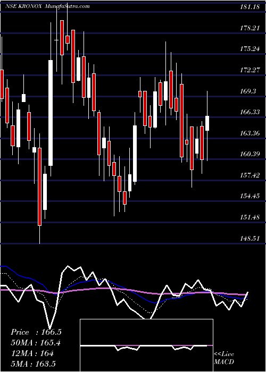
Task: Click the 157.42 price axis label
Action: pos(249,175)
